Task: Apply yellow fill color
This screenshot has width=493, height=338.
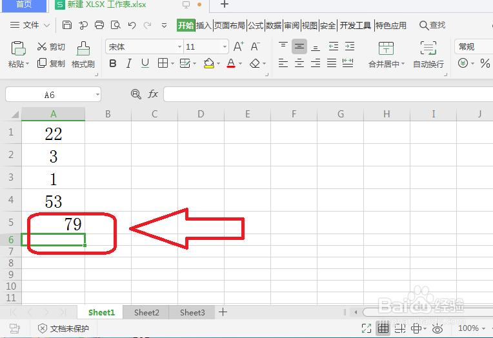Action: pyautogui.click(x=209, y=63)
